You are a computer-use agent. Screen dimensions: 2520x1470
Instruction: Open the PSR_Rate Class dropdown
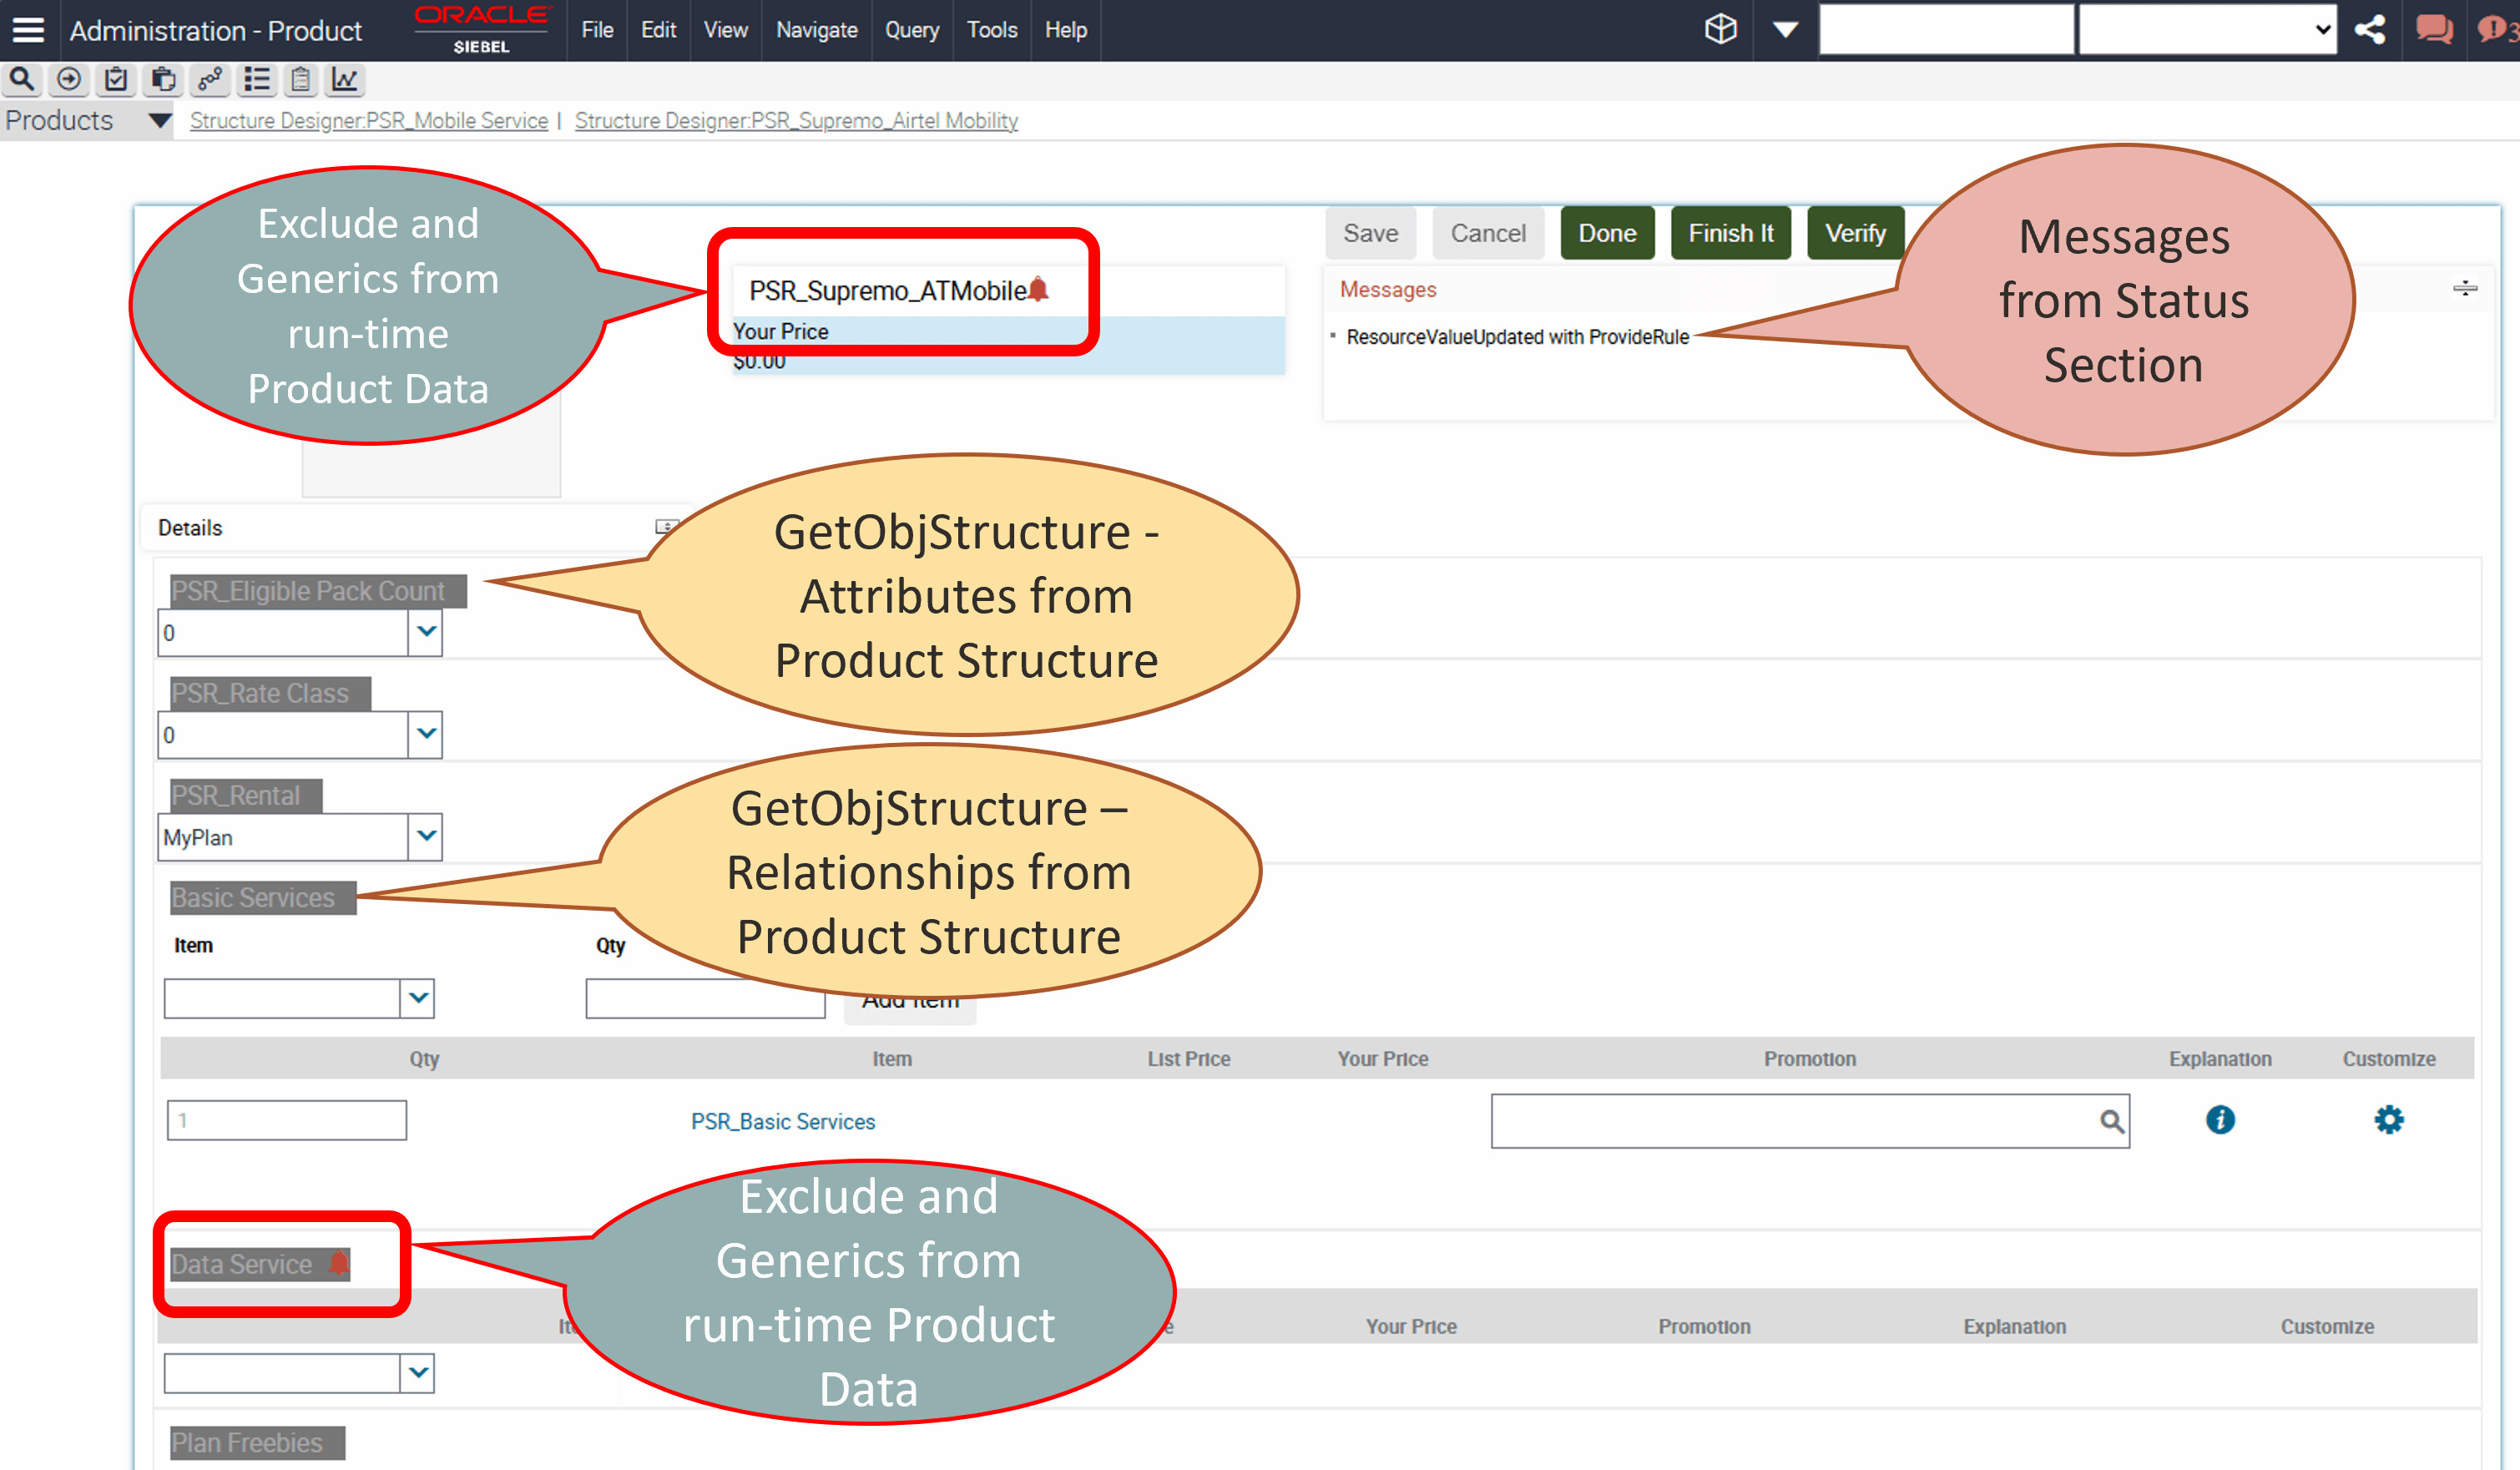[x=426, y=734]
